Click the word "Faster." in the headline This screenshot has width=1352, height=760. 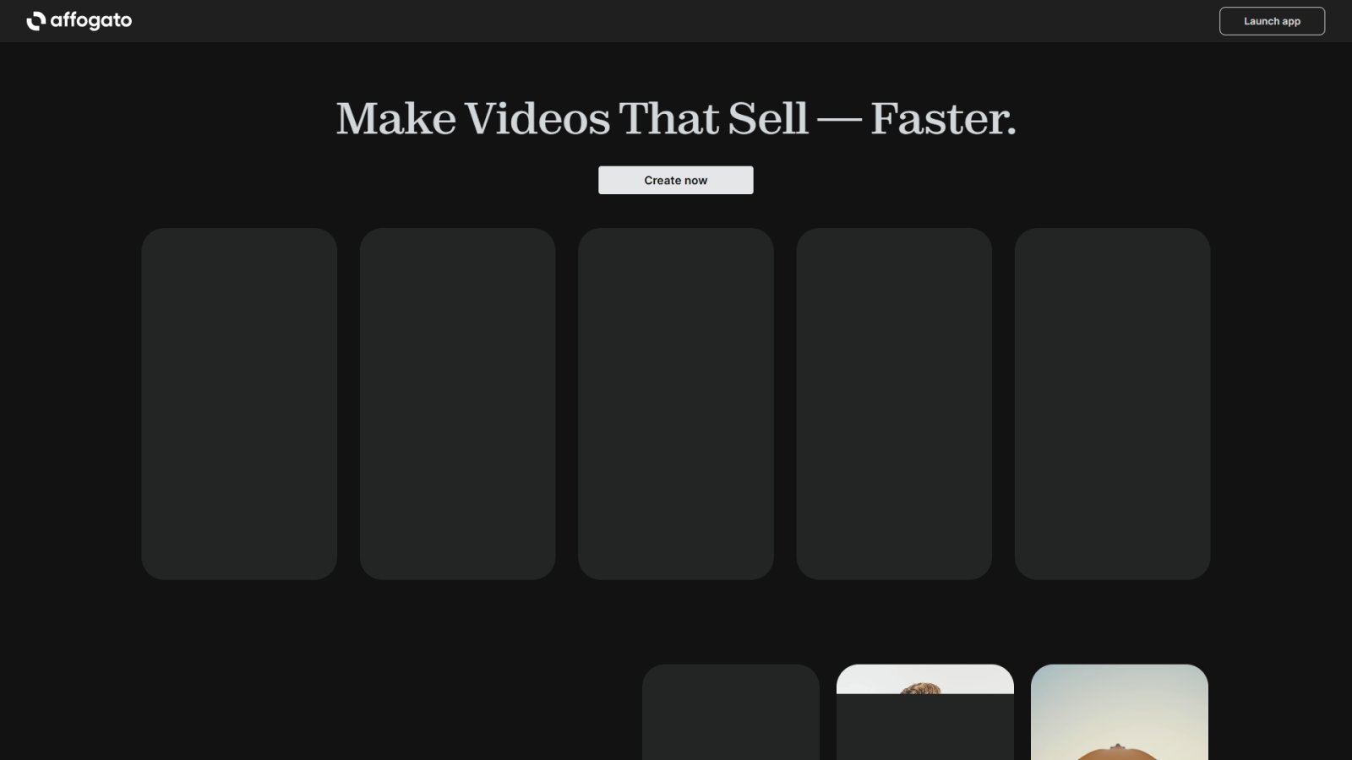click(944, 118)
